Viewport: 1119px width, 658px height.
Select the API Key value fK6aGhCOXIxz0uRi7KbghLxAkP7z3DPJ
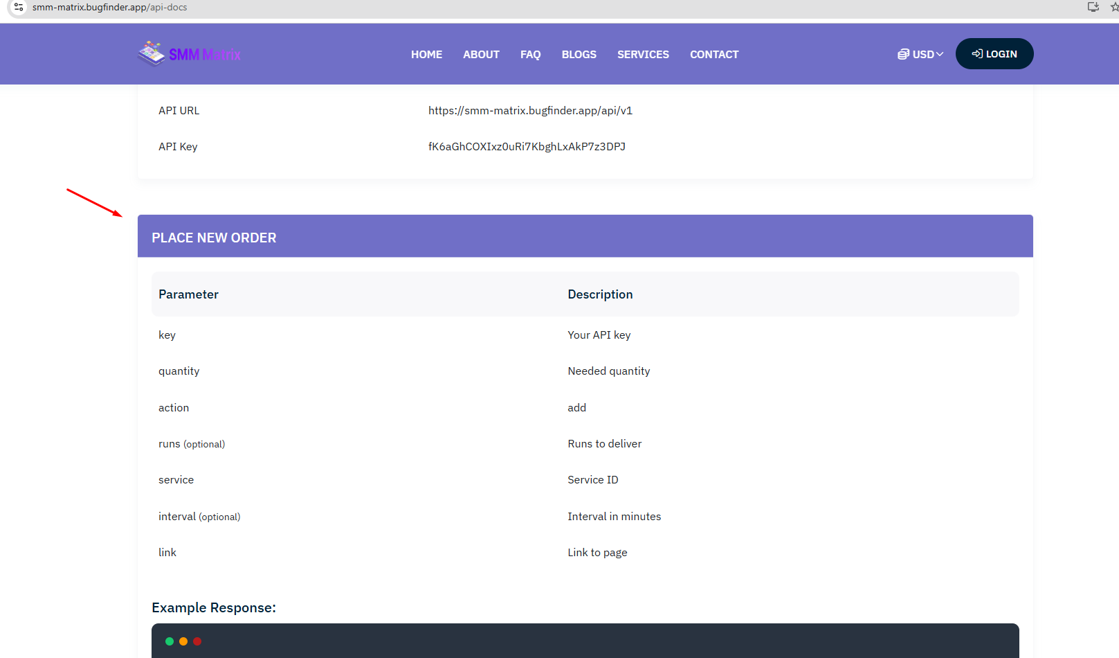pyautogui.click(x=527, y=146)
